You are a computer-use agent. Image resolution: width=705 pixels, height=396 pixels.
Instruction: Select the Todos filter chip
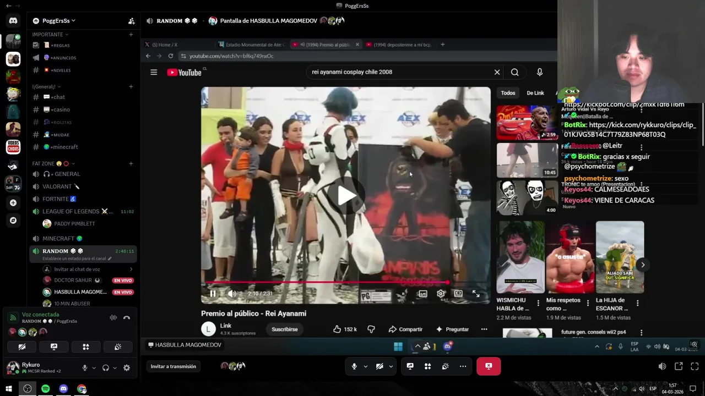[508, 93]
